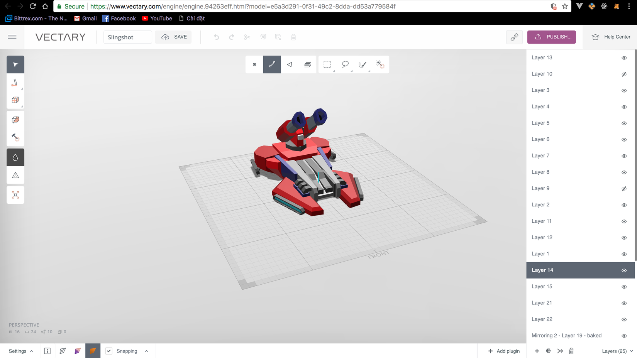Choose the lasso selection tool
637x358 pixels.
click(x=345, y=64)
